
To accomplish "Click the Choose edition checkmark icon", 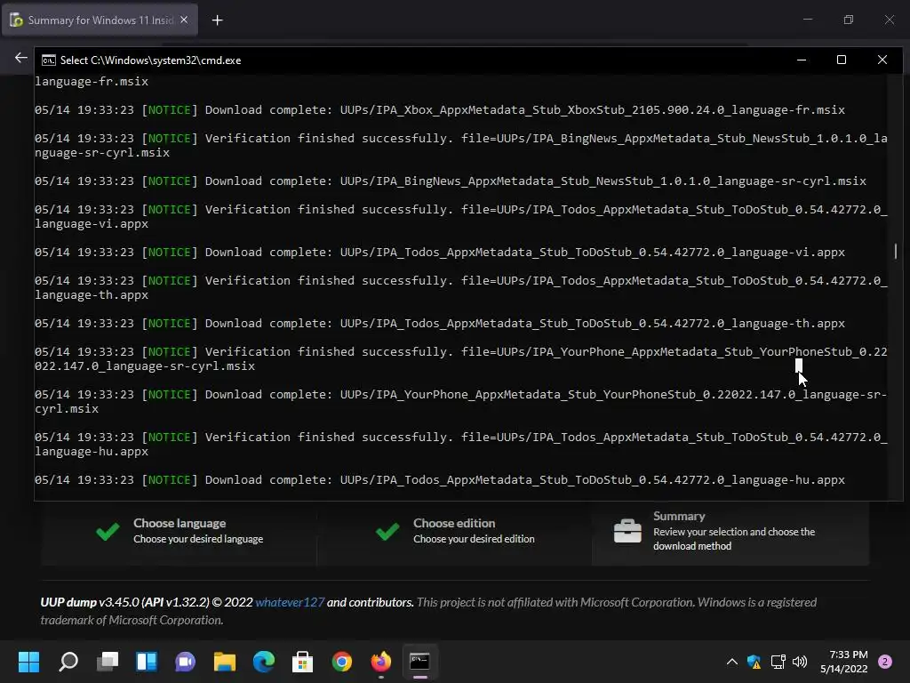I will point(387,531).
